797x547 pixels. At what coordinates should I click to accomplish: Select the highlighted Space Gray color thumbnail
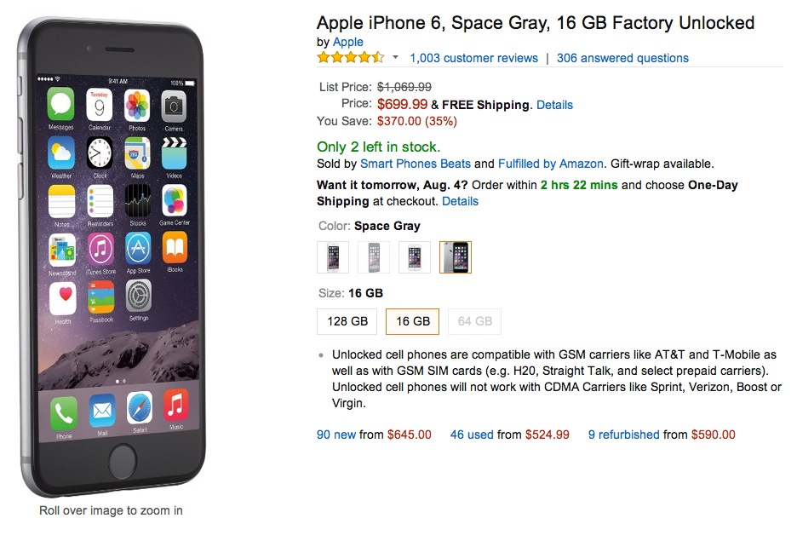coord(456,256)
